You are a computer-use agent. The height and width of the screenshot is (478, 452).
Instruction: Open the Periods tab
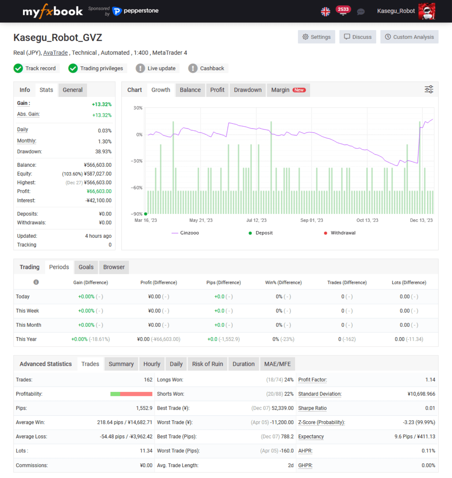59,267
